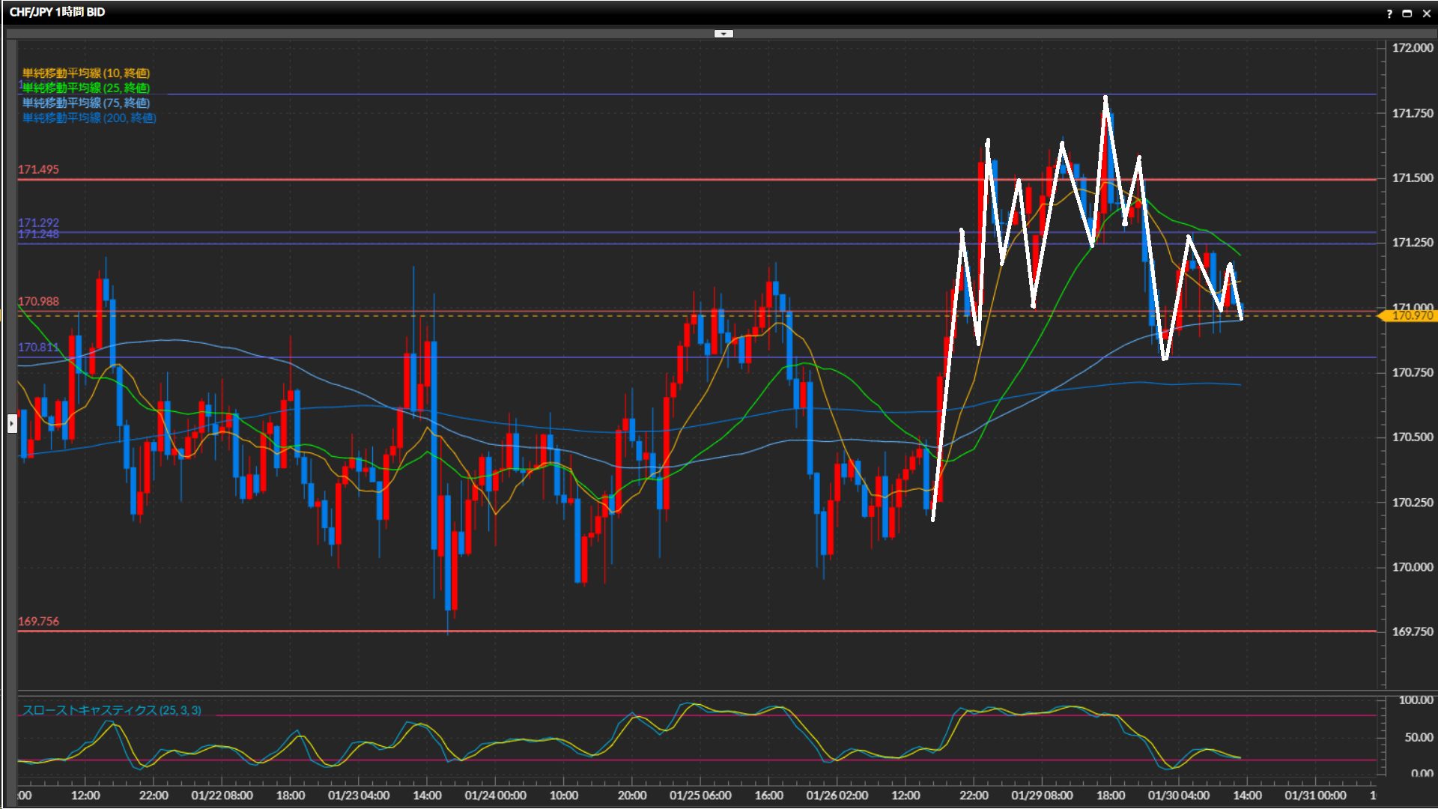Click the 75-period moving average label
This screenshot has height=809, width=1438.
[86, 103]
